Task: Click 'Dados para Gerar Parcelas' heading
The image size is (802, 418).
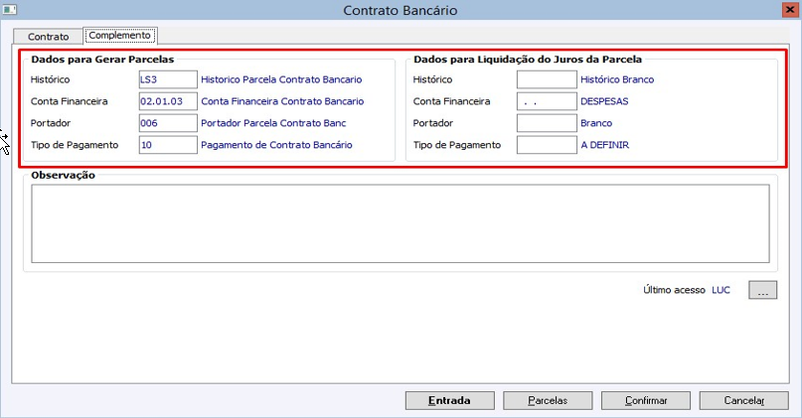Action: [x=102, y=60]
